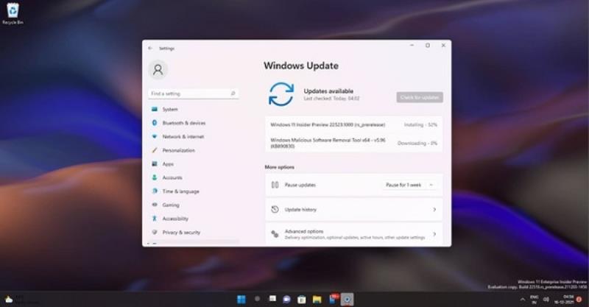Focus the Find a setting search box

[x=194, y=93]
